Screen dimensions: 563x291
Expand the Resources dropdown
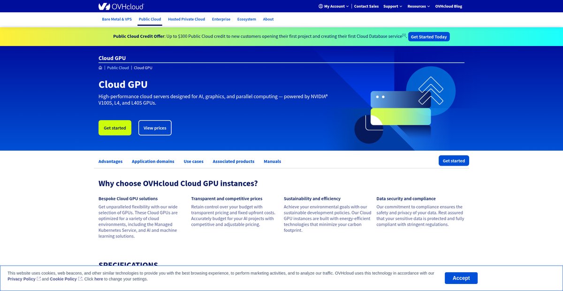pyautogui.click(x=418, y=6)
